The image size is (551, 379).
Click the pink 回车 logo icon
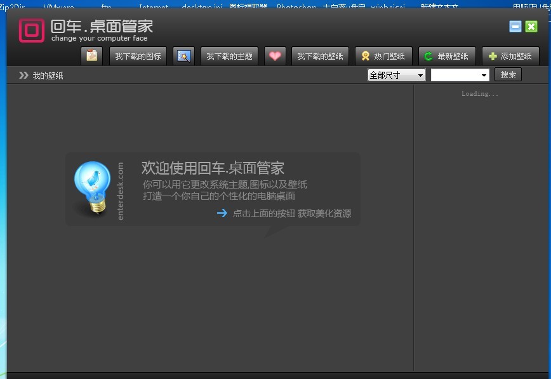click(31, 30)
